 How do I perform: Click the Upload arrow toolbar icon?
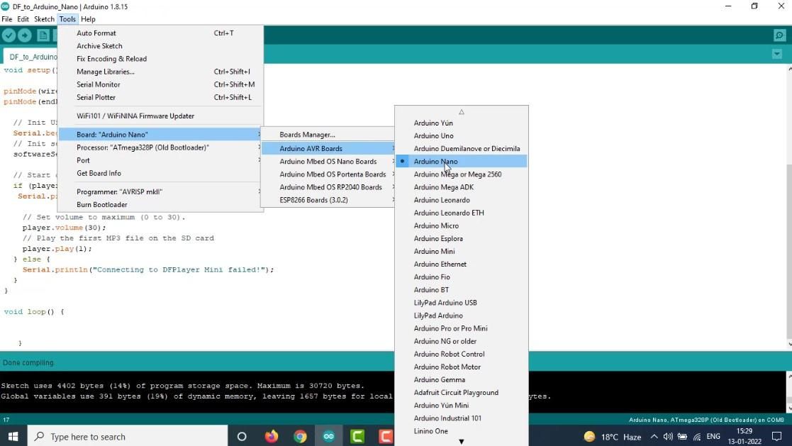coord(25,35)
